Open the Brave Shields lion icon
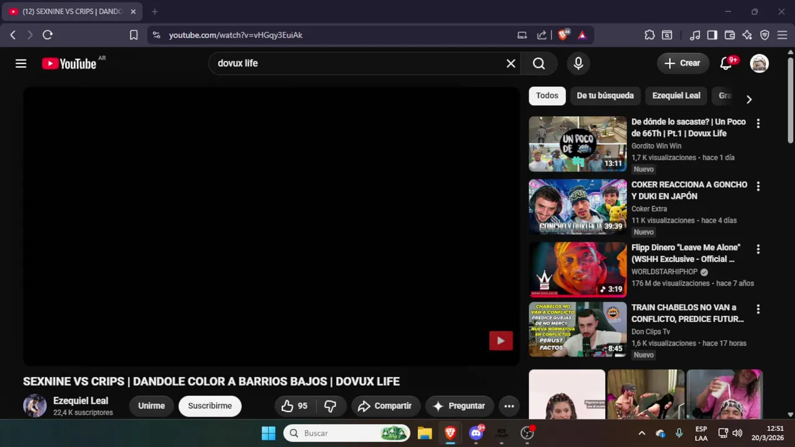 pos(563,35)
